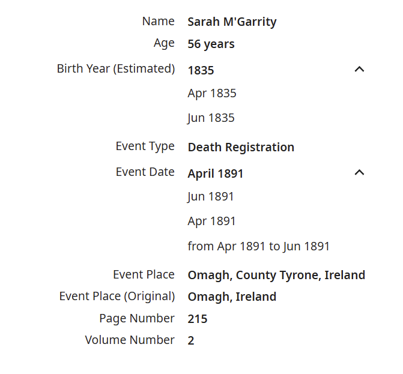Click the Birth Year (Estimated) label
Viewport: 403px width, 374px height.
pos(116,68)
